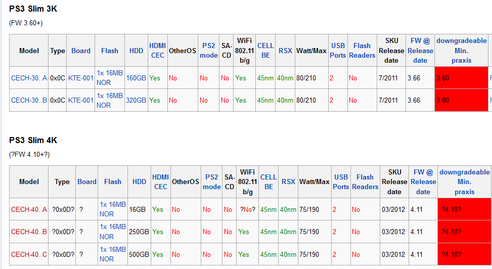The width and height of the screenshot is (492, 269).
Task: Click CELL BE header in Slim 4K table
Action: [x=269, y=182]
